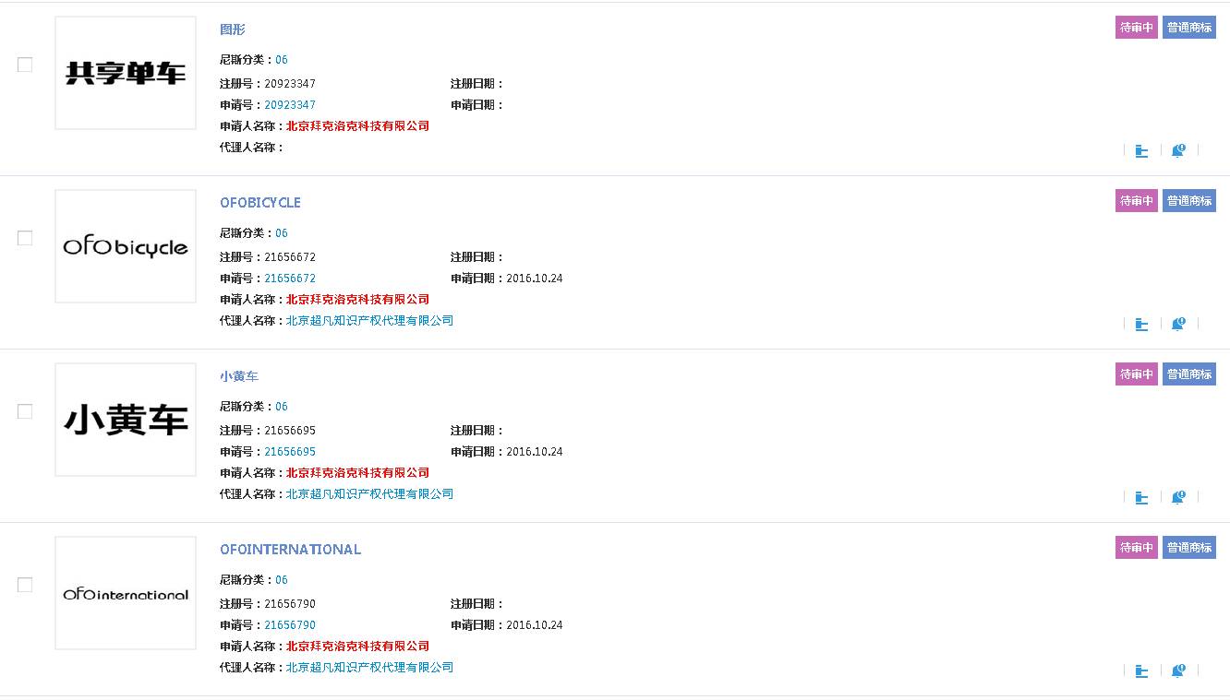Click the 待审中 status tag on the 图形 row
Image resolution: width=1230 pixels, height=700 pixels.
(x=1136, y=28)
